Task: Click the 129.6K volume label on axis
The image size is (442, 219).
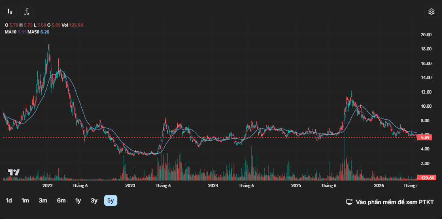Action: [427, 178]
